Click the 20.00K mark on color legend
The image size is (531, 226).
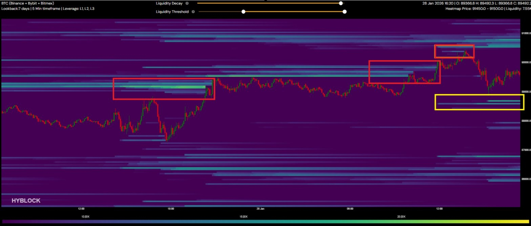[x=401, y=217]
